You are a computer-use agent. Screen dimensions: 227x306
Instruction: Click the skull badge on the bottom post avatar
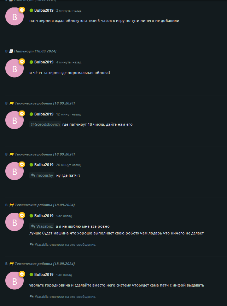coord(22,274)
